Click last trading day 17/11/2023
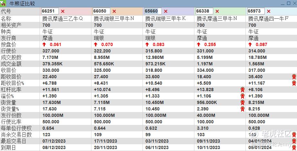Image resolution: width=297 pixels, height=151 pixels. point(106,141)
